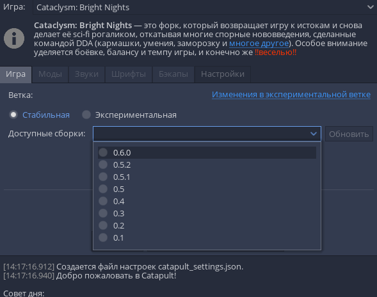Open the Игра game selector dropdown
The image size is (377, 297).
point(205,7)
